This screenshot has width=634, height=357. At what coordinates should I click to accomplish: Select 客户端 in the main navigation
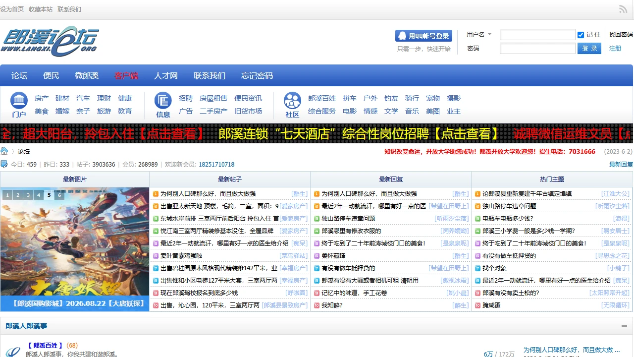[126, 76]
